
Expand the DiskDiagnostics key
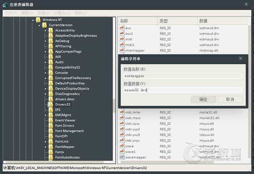[45, 94]
